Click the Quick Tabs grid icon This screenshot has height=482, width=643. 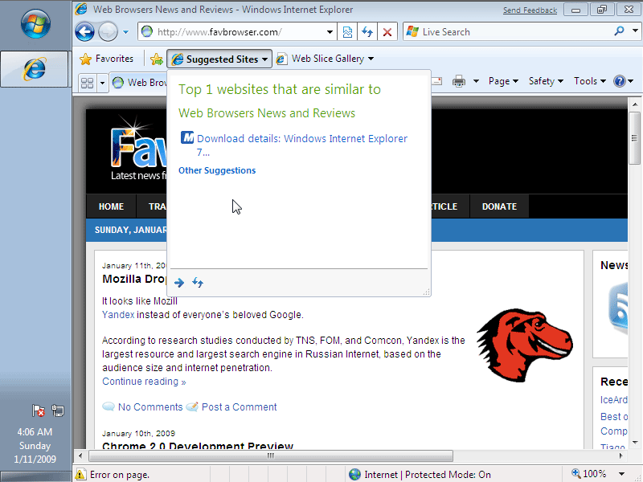87,82
